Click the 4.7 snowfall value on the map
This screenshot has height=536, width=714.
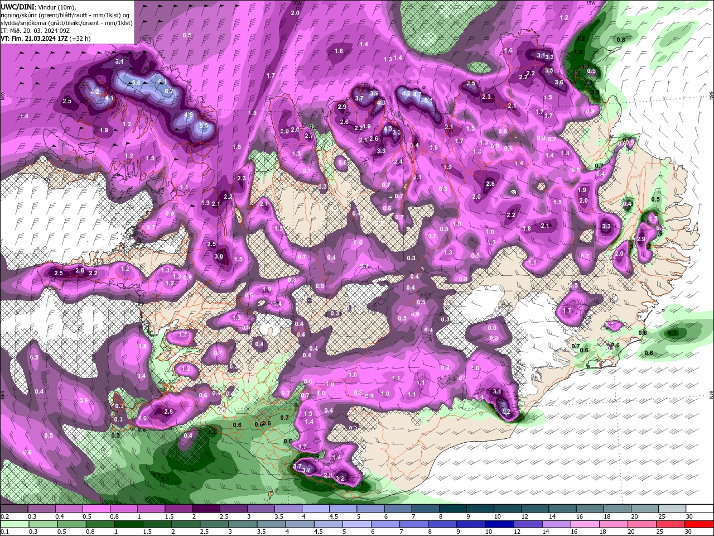click(417, 94)
